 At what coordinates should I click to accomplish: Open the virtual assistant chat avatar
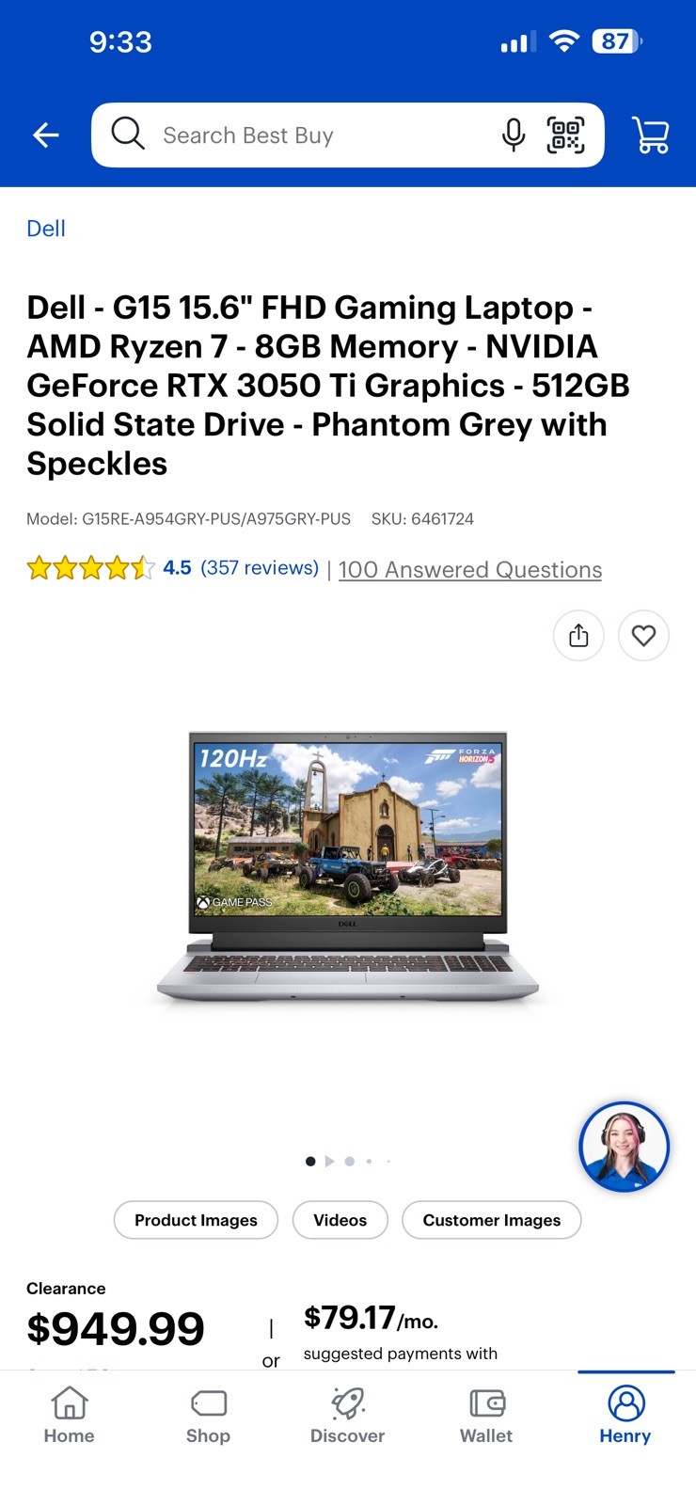pyautogui.click(x=624, y=1147)
